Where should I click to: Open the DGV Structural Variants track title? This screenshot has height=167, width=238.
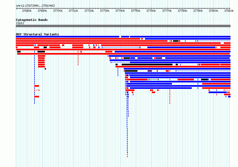click(x=37, y=34)
